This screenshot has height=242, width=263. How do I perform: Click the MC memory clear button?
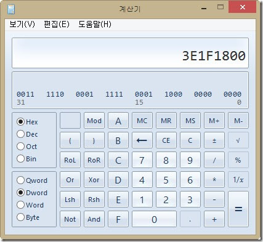(142, 121)
